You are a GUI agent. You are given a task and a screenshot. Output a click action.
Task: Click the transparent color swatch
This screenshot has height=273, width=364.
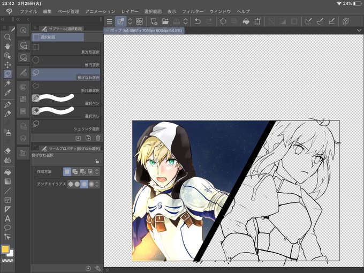tap(7, 261)
